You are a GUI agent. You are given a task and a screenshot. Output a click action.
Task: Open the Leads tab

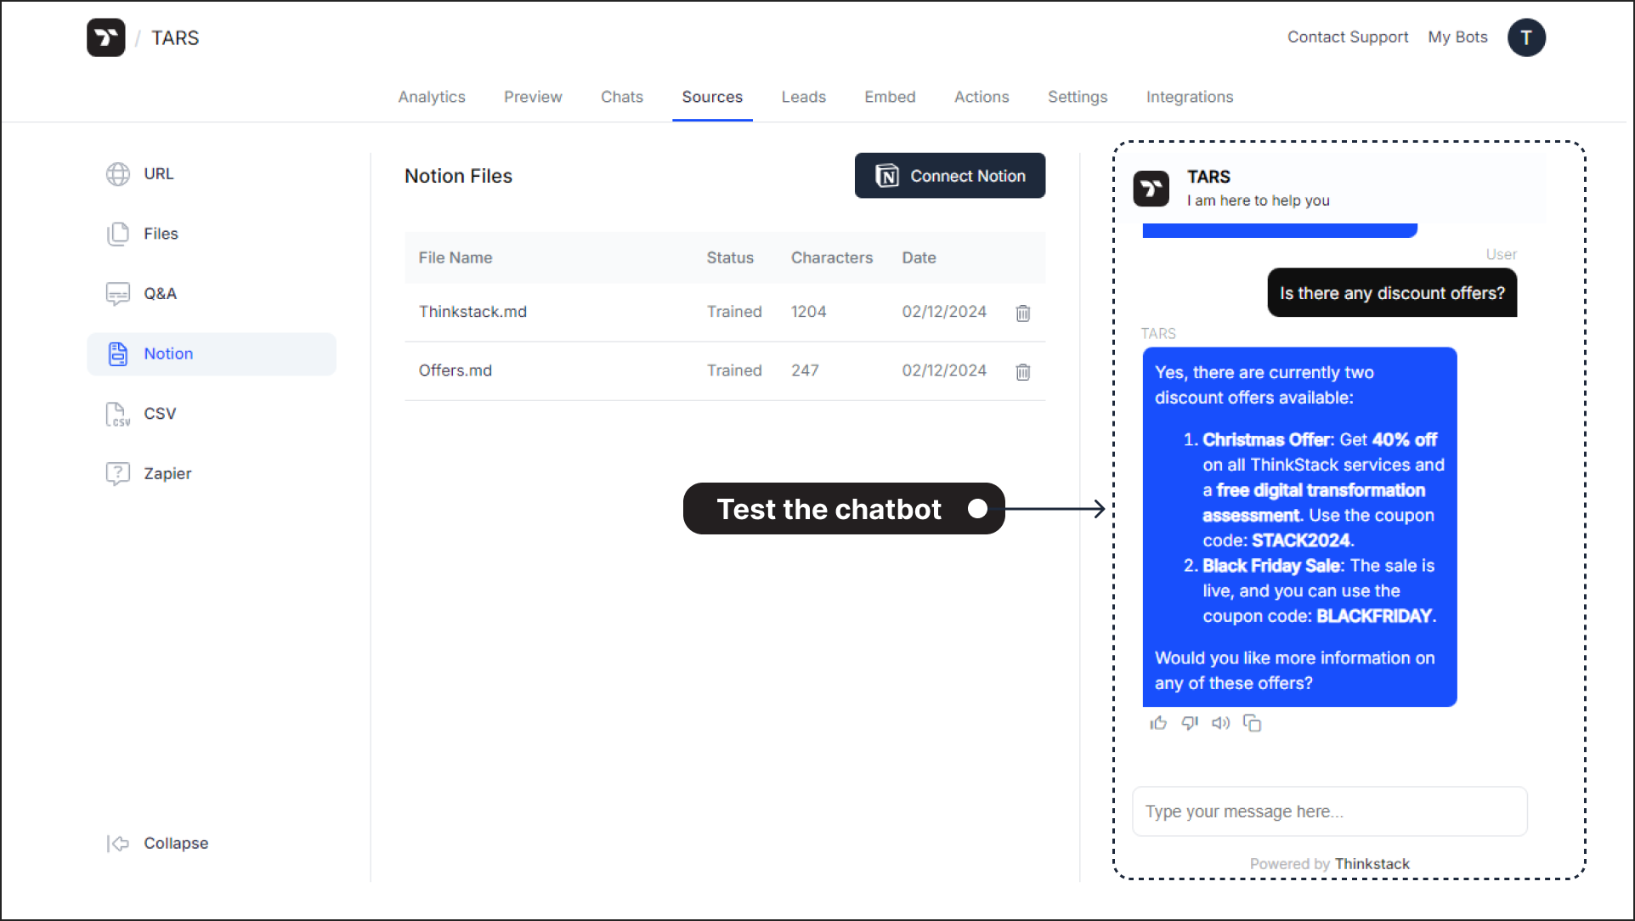(804, 97)
